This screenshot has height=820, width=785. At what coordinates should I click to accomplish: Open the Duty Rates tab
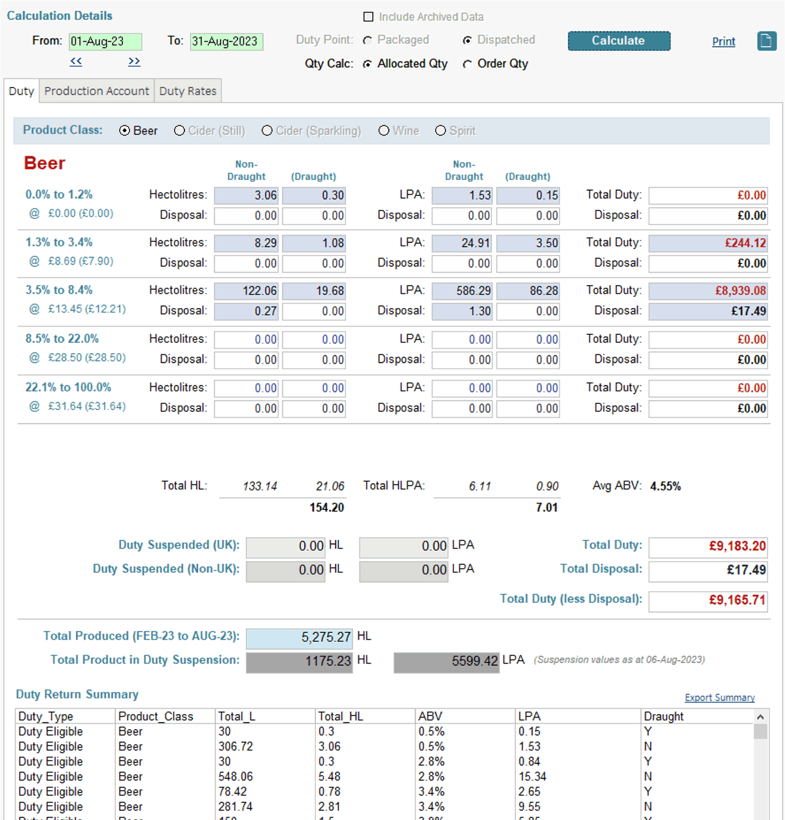click(188, 91)
